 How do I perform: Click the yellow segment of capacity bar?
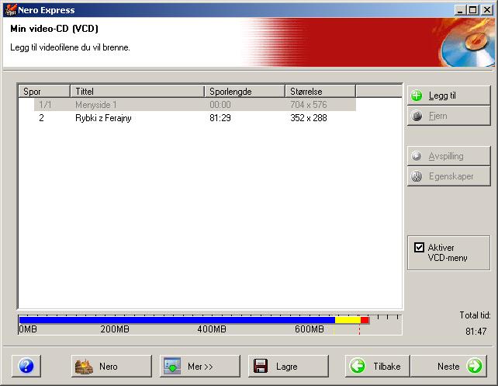pos(348,320)
